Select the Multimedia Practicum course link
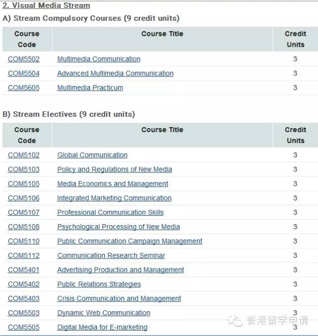 90,87
